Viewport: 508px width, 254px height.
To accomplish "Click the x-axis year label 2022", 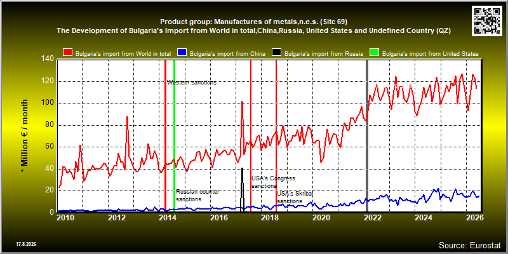I will (372, 218).
